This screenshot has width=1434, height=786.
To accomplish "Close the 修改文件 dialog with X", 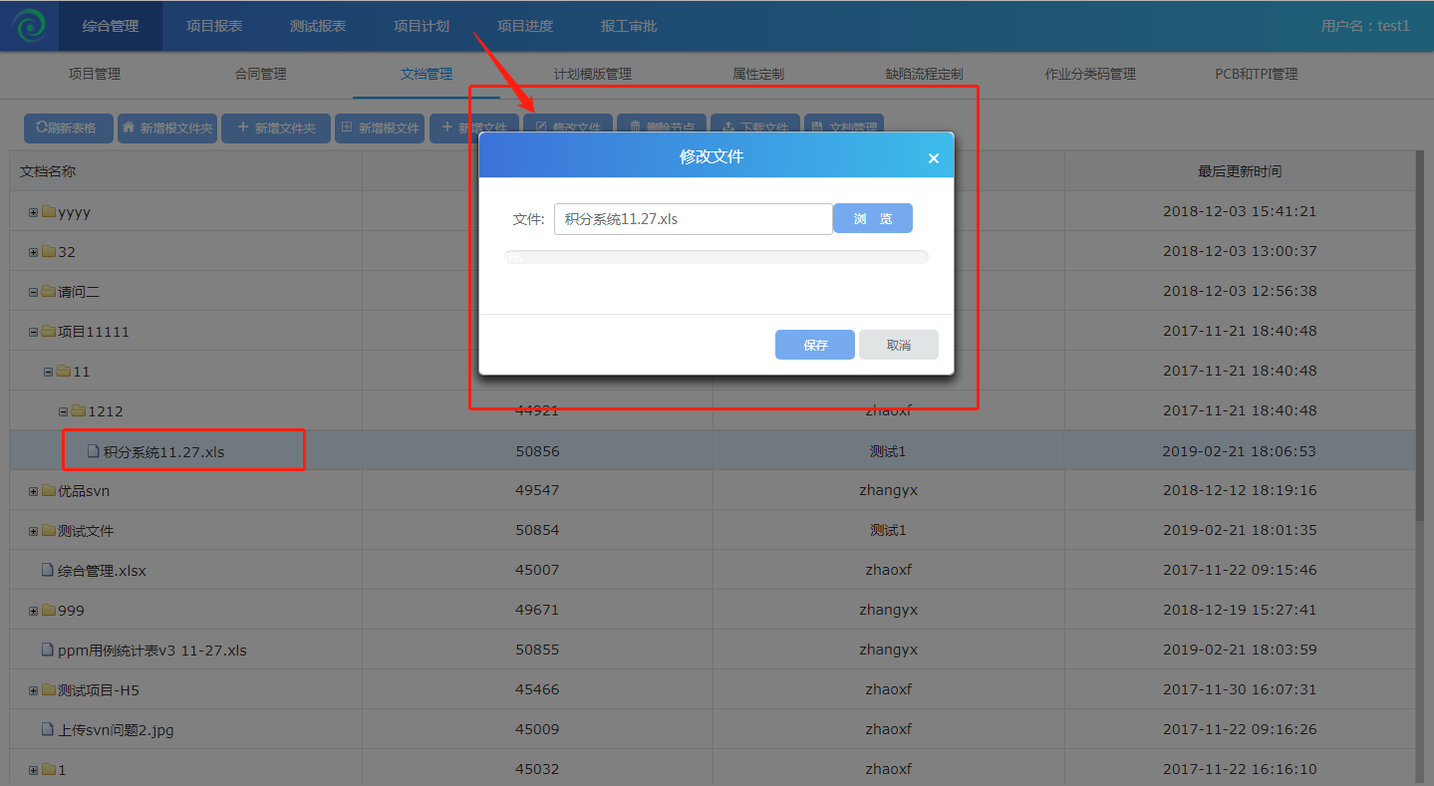I will [x=933, y=158].
